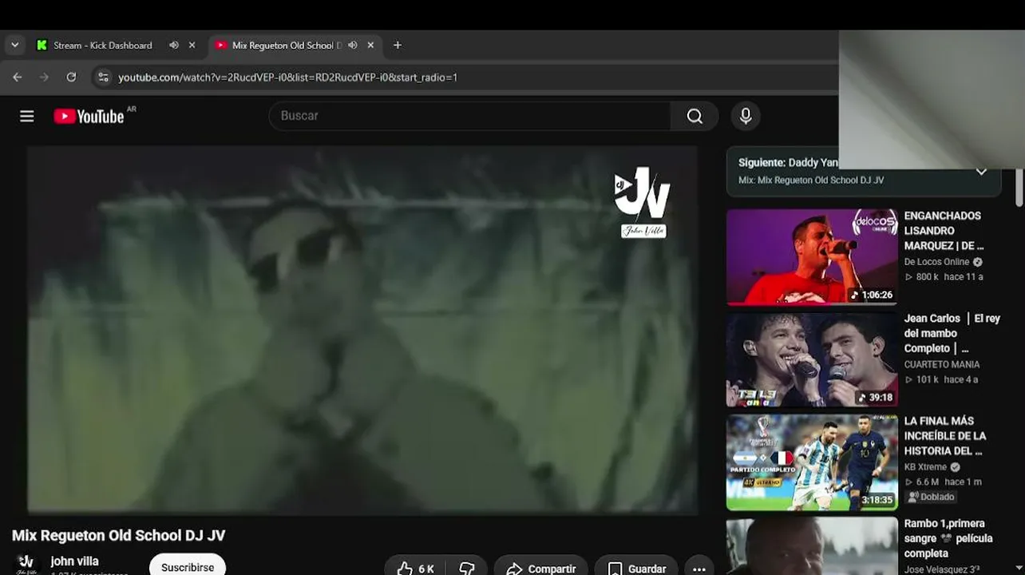Open Jean Carlos El rey del mambo title
Viewport: 1025px width, 575px height.
coord(952,333)
